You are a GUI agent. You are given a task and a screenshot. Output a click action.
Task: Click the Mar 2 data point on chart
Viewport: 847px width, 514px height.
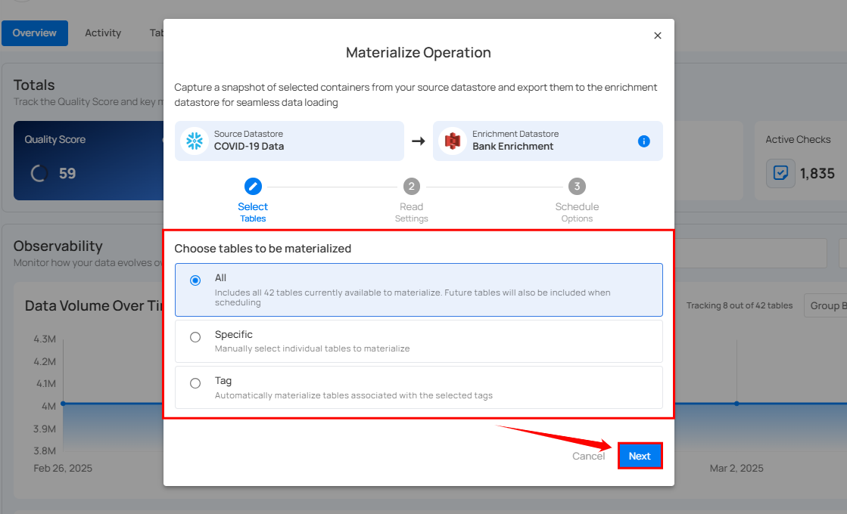[x=736, y=404]
